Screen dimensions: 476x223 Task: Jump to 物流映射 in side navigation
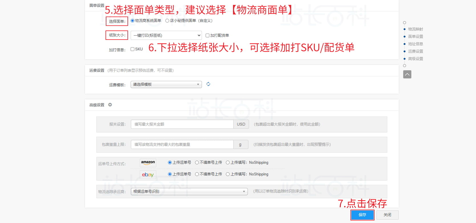coord(415,29)
